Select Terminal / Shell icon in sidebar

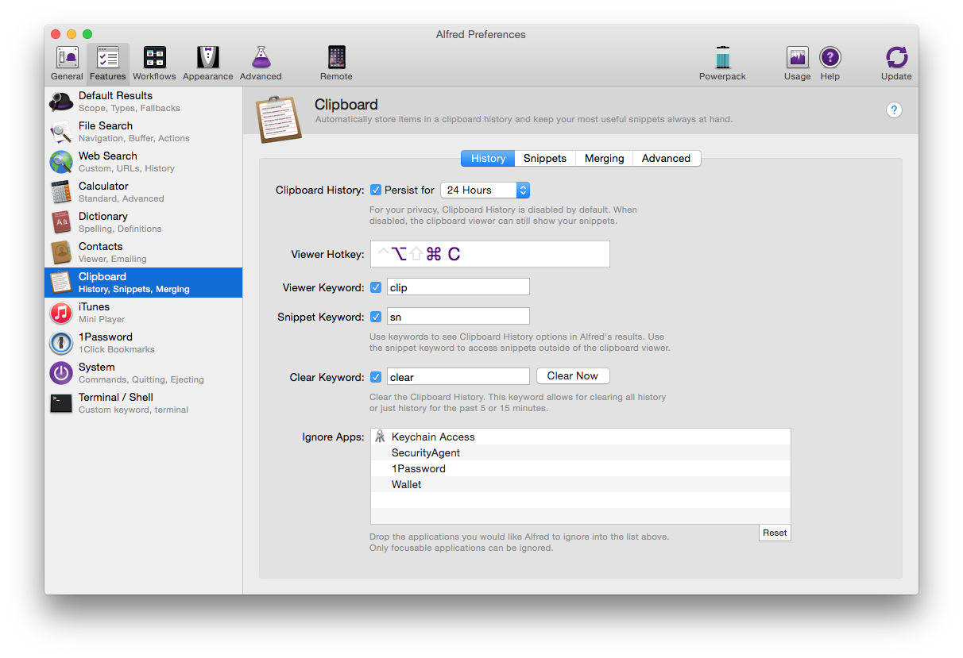[61, 403]
